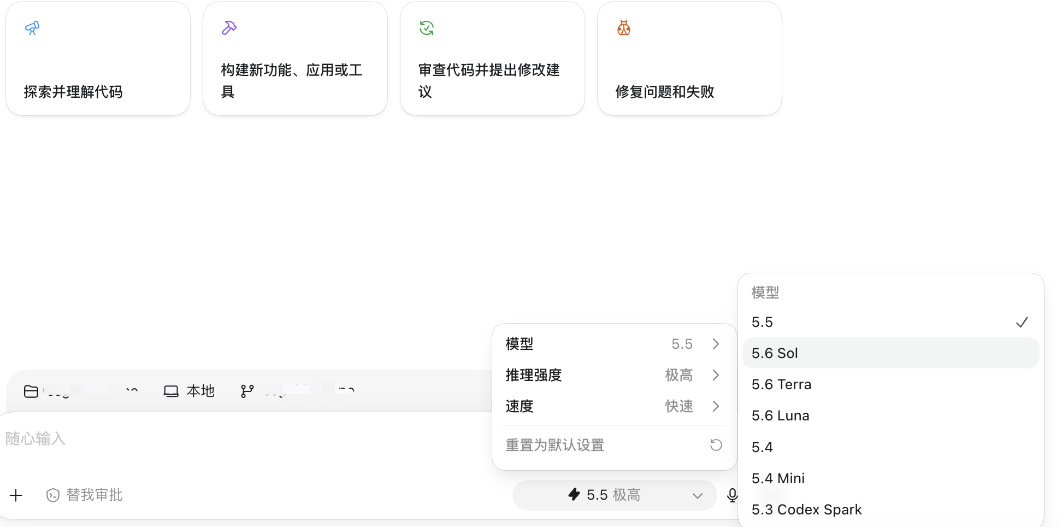Select the 5.3 Codex Spark model
The height and width of the screenshot is (527, 1062).
(x=891, y=510)
